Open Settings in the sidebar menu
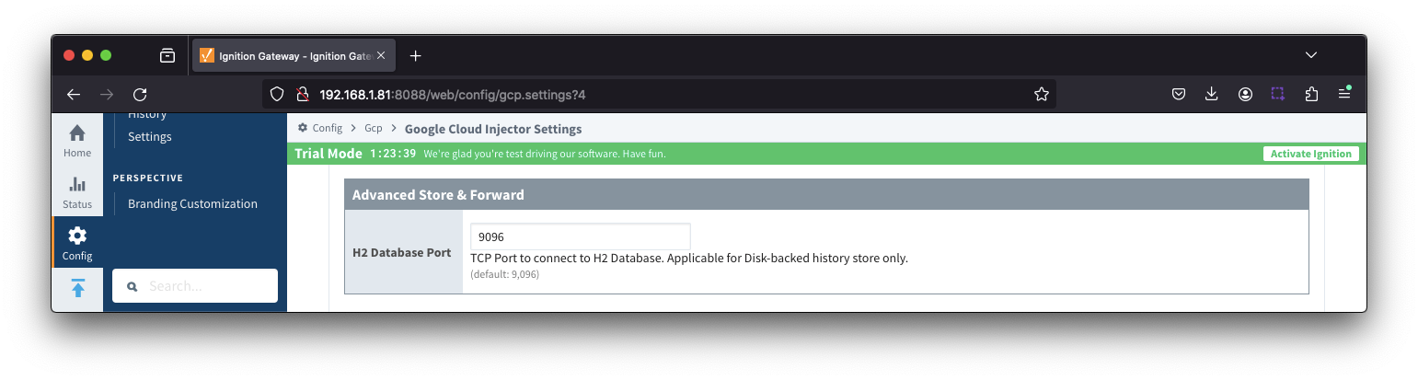 point(150,137)
